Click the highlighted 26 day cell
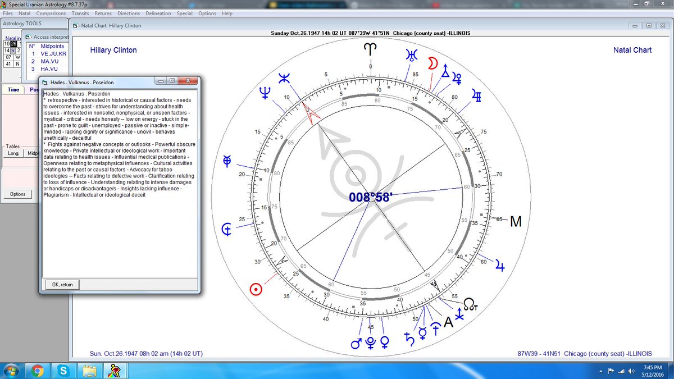 tap(14, 44)
